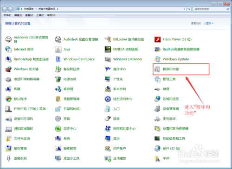Click the 所有控制面板项 breadcrumb segment
The height and width of the screenshot is (169, 232).
47,9
